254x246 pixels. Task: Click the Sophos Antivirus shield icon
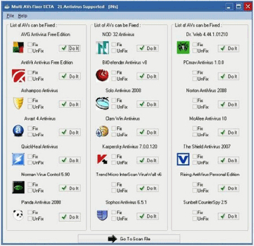coord(102,215)
